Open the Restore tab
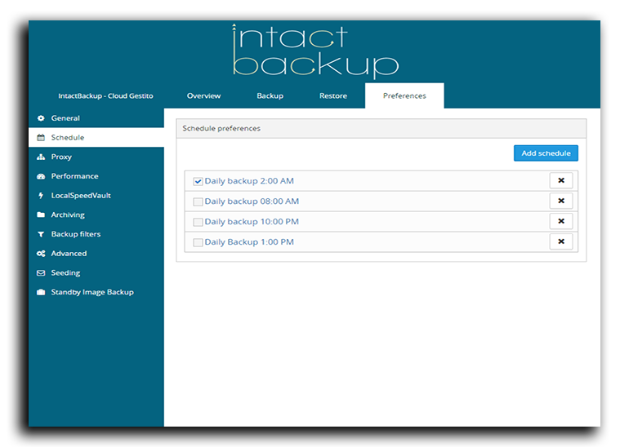 [x=332, y=95]
